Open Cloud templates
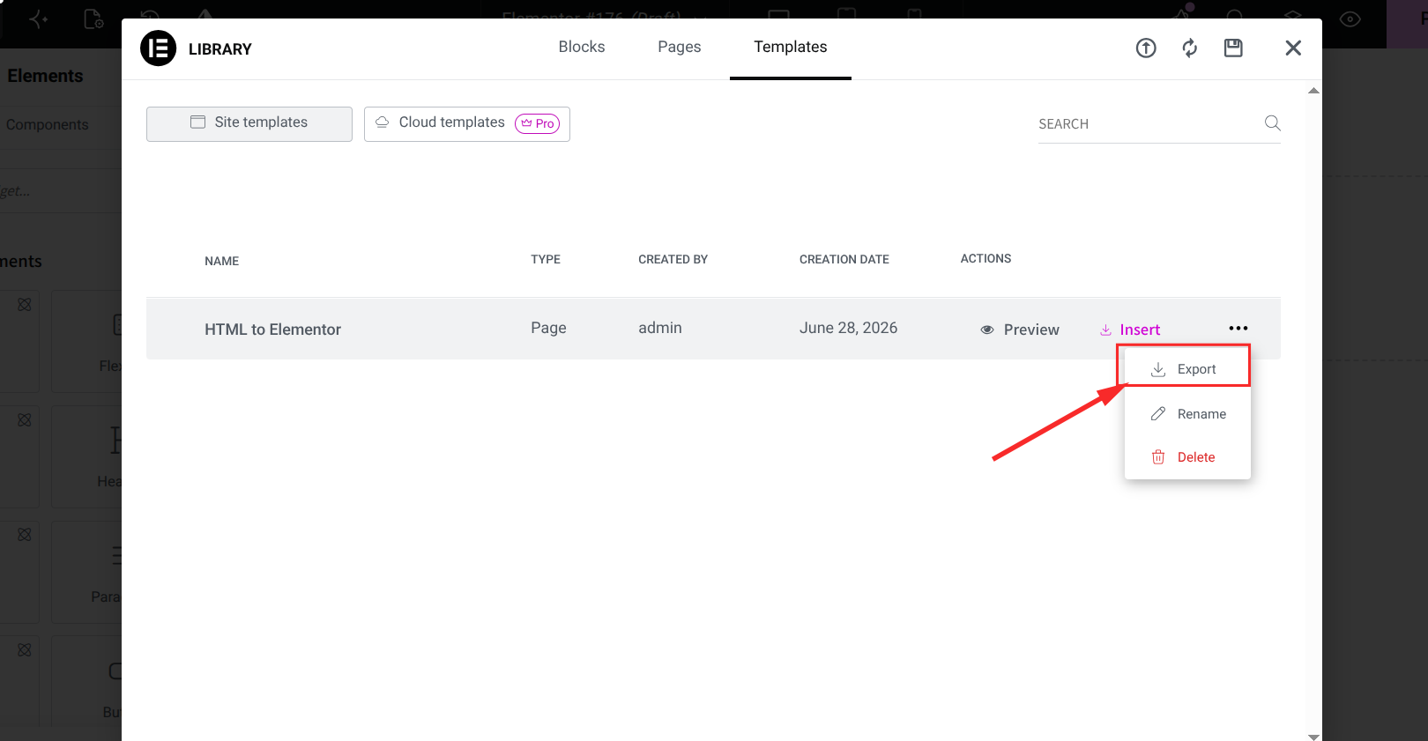 [x=467, y=123]
